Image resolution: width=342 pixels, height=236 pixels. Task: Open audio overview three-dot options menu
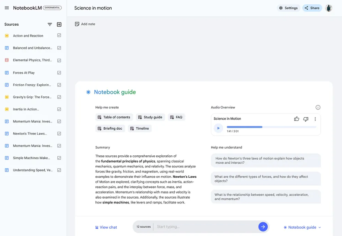coord(315,119)
